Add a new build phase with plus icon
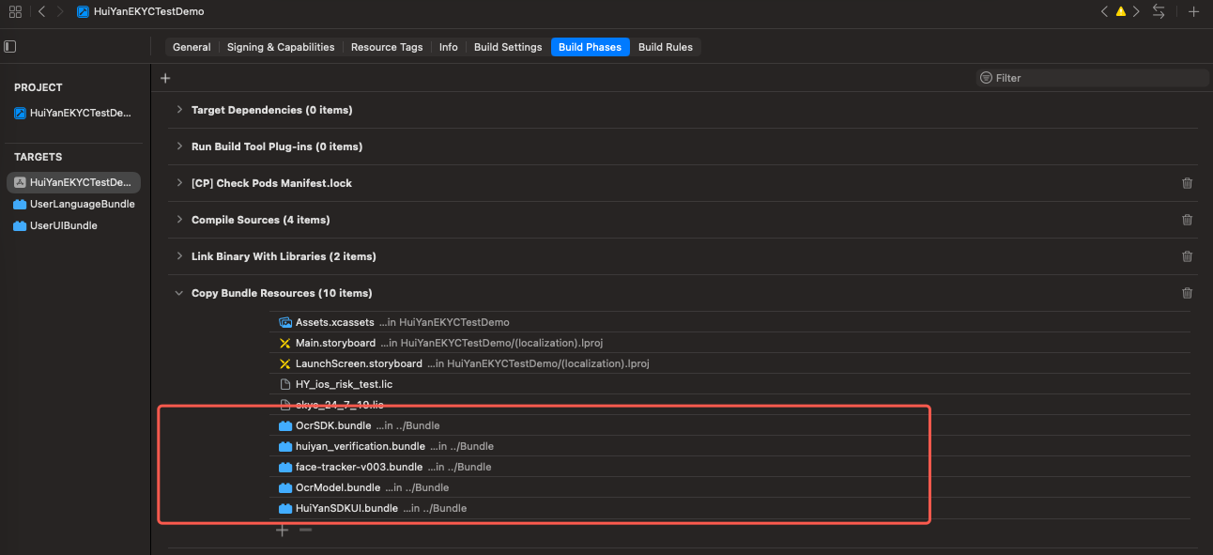Image resolution: width=1213 pixels, height=555 pixels. pos(165,78)
